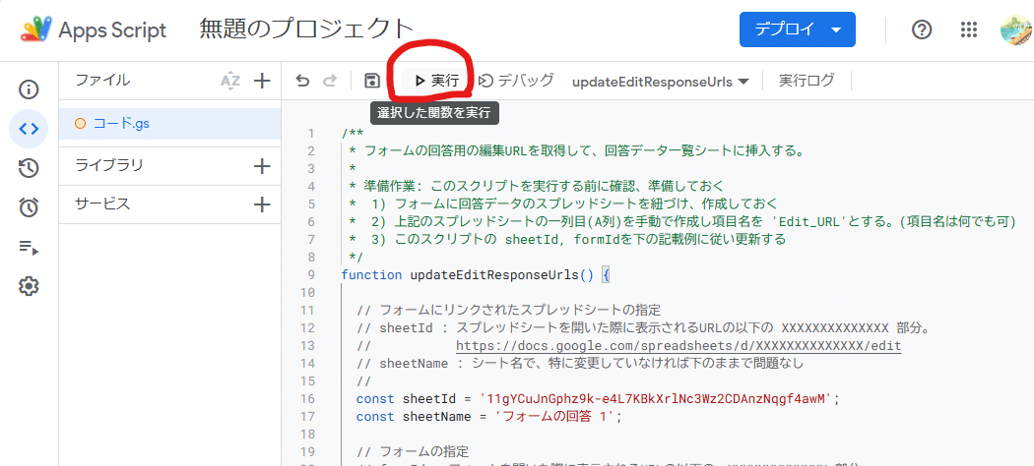This screenshot has height=466, width=1034.
Task: Click line number 16 in gutter
Action: [x=308, y=399]
